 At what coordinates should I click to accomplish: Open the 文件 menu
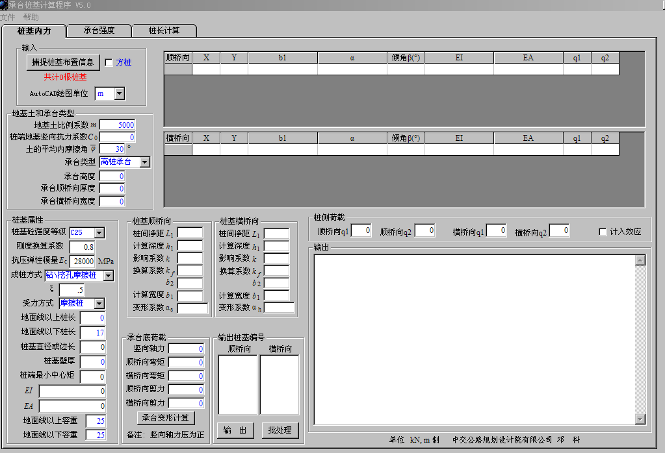8,18
